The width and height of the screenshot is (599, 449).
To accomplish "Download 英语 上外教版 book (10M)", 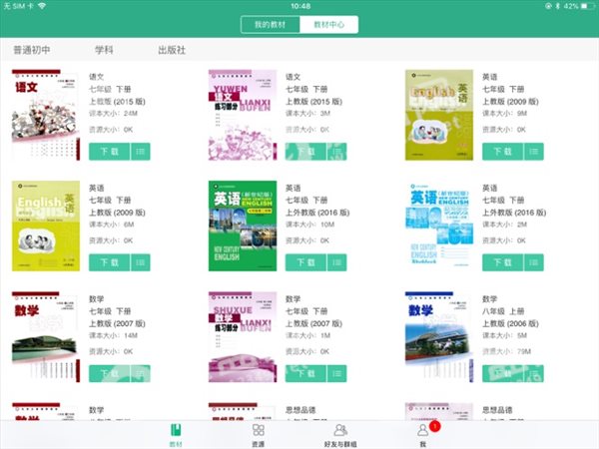I will point(305,262).
